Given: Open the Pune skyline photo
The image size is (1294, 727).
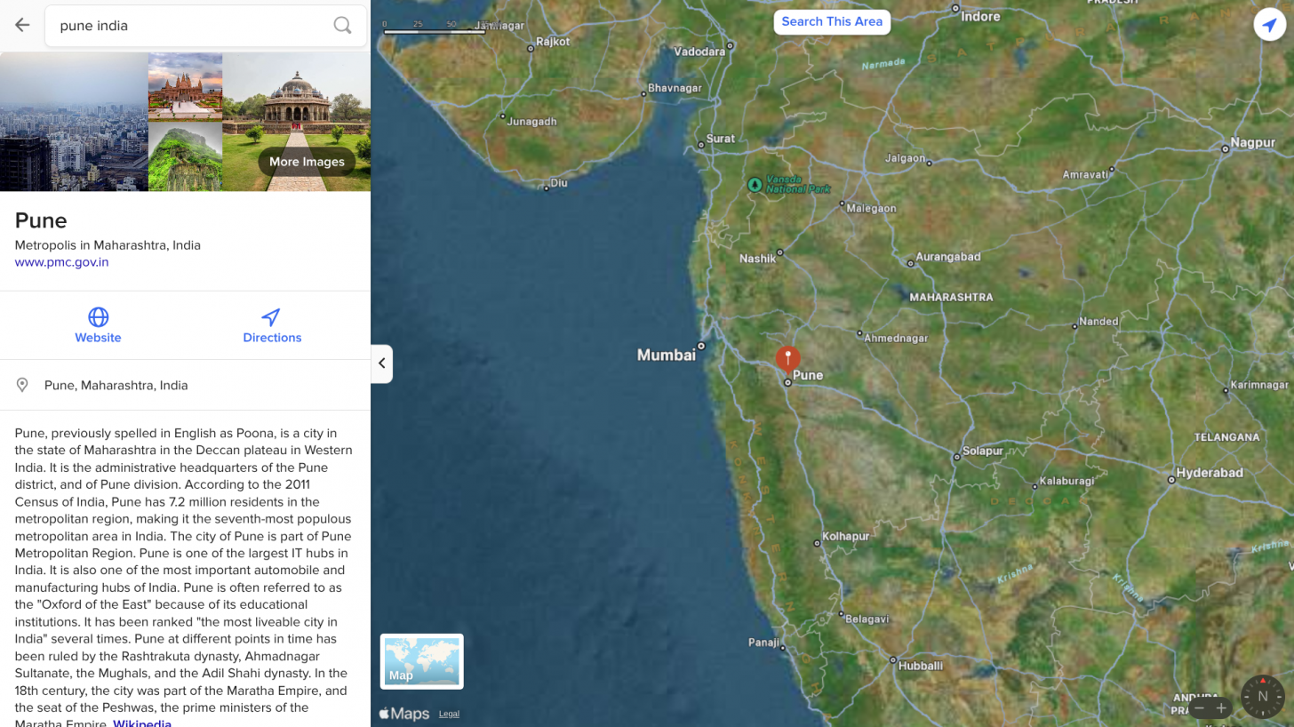Looking at the screenshot, I should 74,122.
